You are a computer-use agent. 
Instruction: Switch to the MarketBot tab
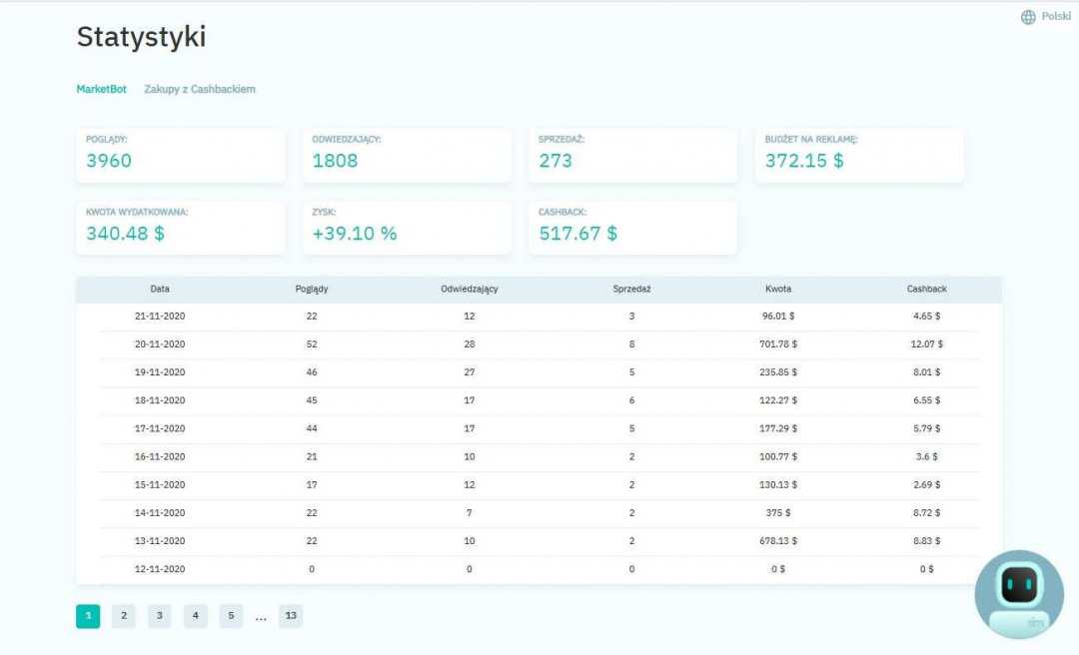[101, 89]
